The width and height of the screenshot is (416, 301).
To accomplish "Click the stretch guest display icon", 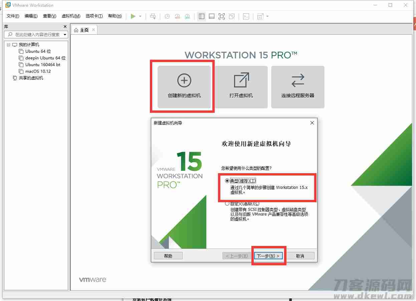I will coord(260,16).
